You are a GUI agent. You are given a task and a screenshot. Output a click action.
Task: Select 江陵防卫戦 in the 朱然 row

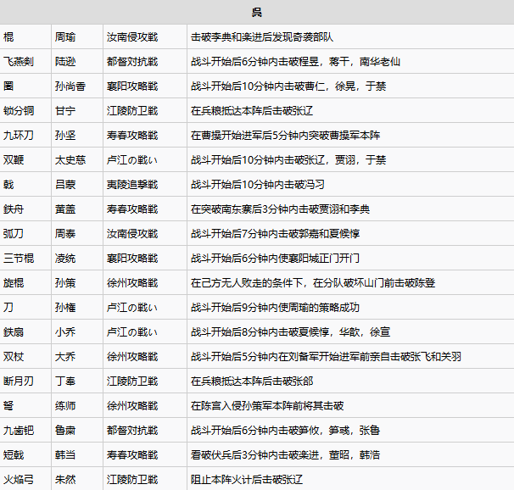pyautogui.click(x=132, y=480)
